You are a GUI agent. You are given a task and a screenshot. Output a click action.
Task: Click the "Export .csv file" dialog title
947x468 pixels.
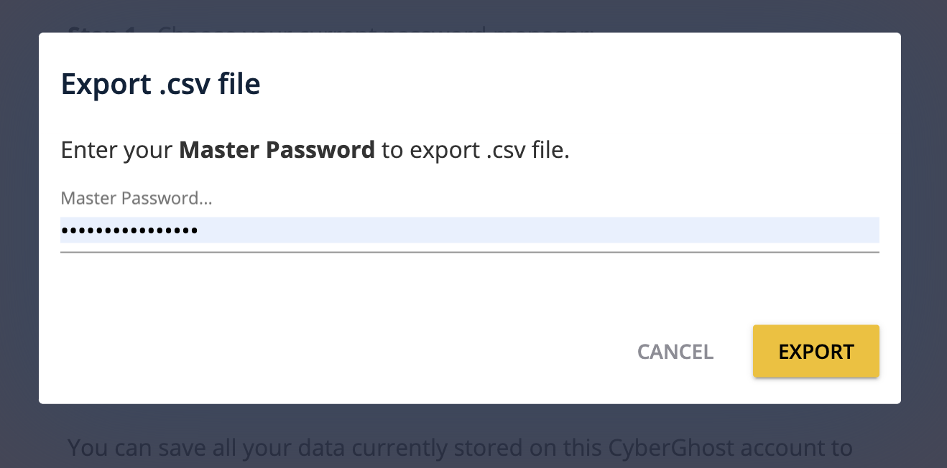(160, 84)
